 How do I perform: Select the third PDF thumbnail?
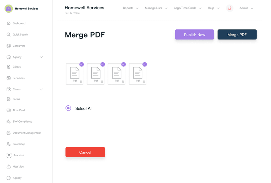(x=117, y=74)
